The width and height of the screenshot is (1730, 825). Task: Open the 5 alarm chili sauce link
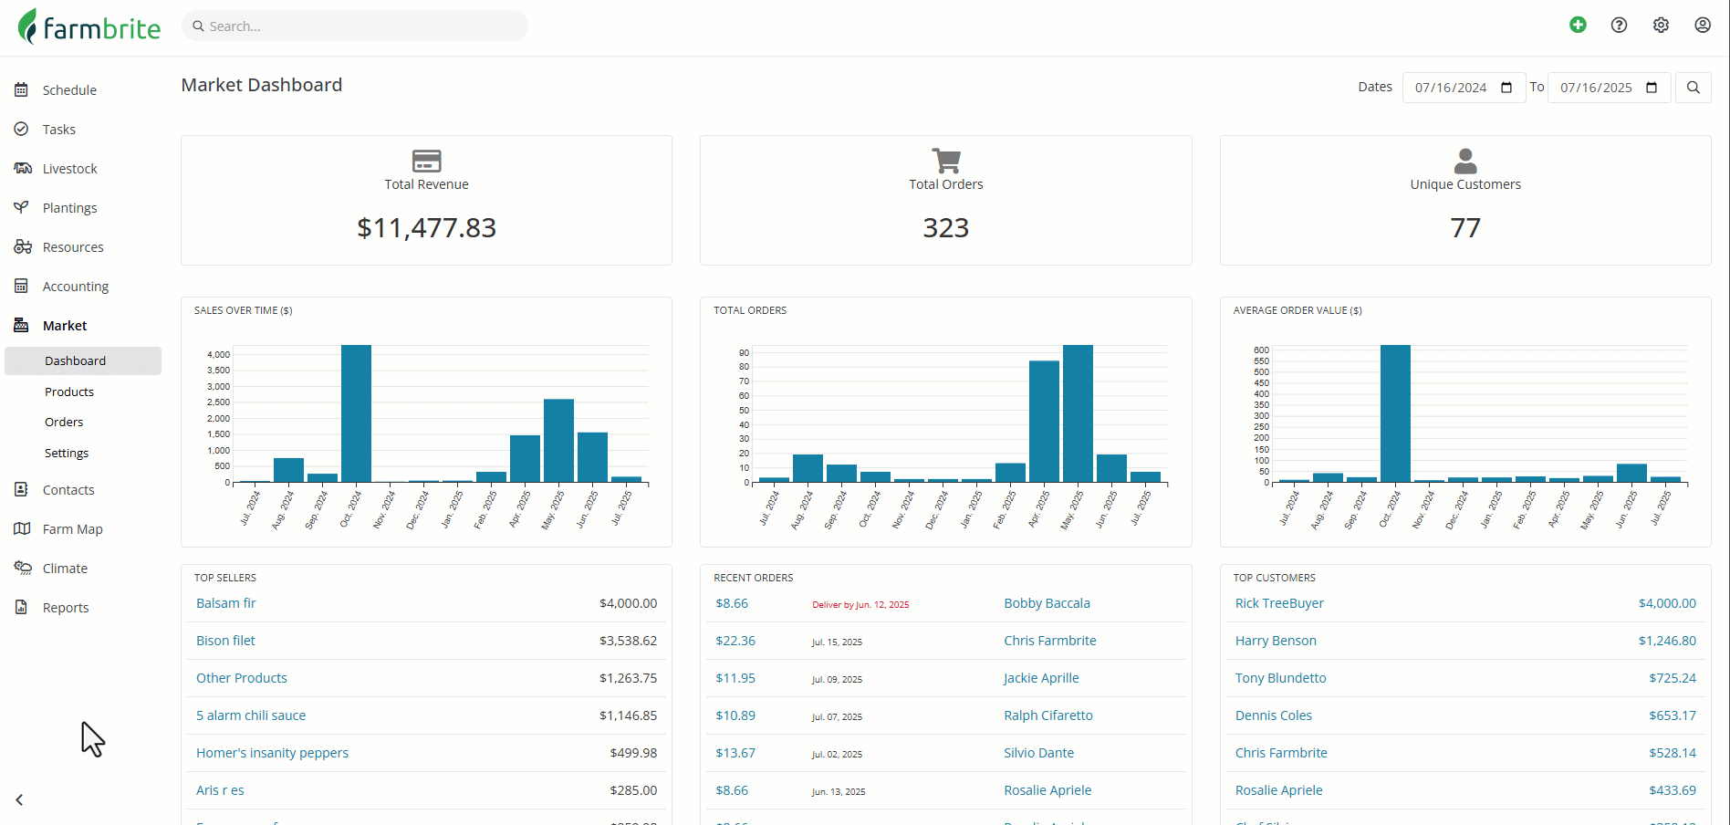point(251,715)
